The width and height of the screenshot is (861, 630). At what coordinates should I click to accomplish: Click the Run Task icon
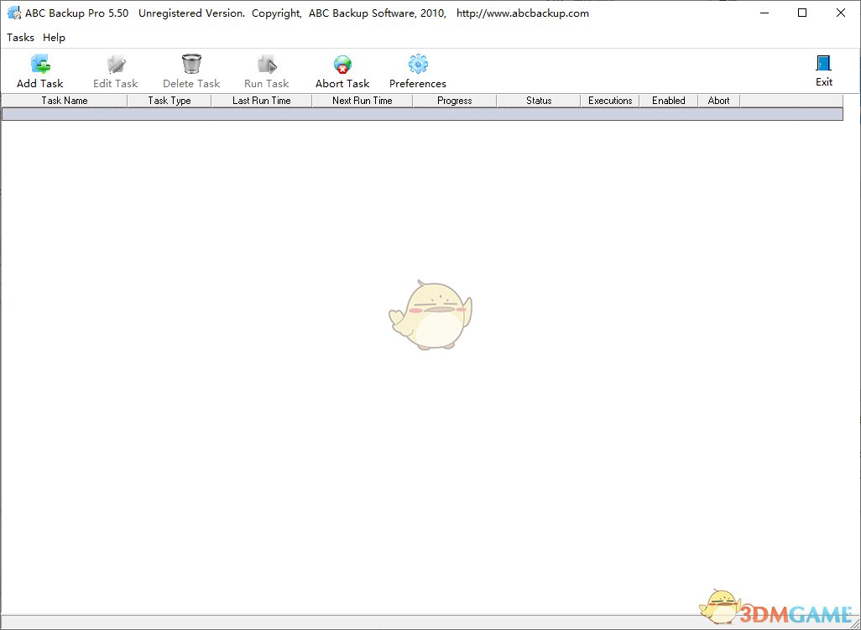coord(266,63)
